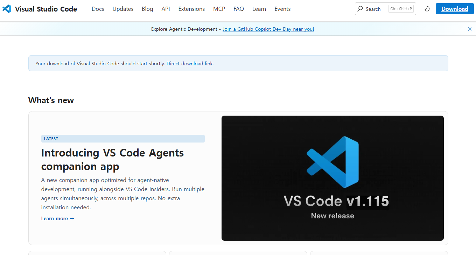Click the Ctrl+Shift+P shortcut badge

pyautogui.click(x=401, y=9)
